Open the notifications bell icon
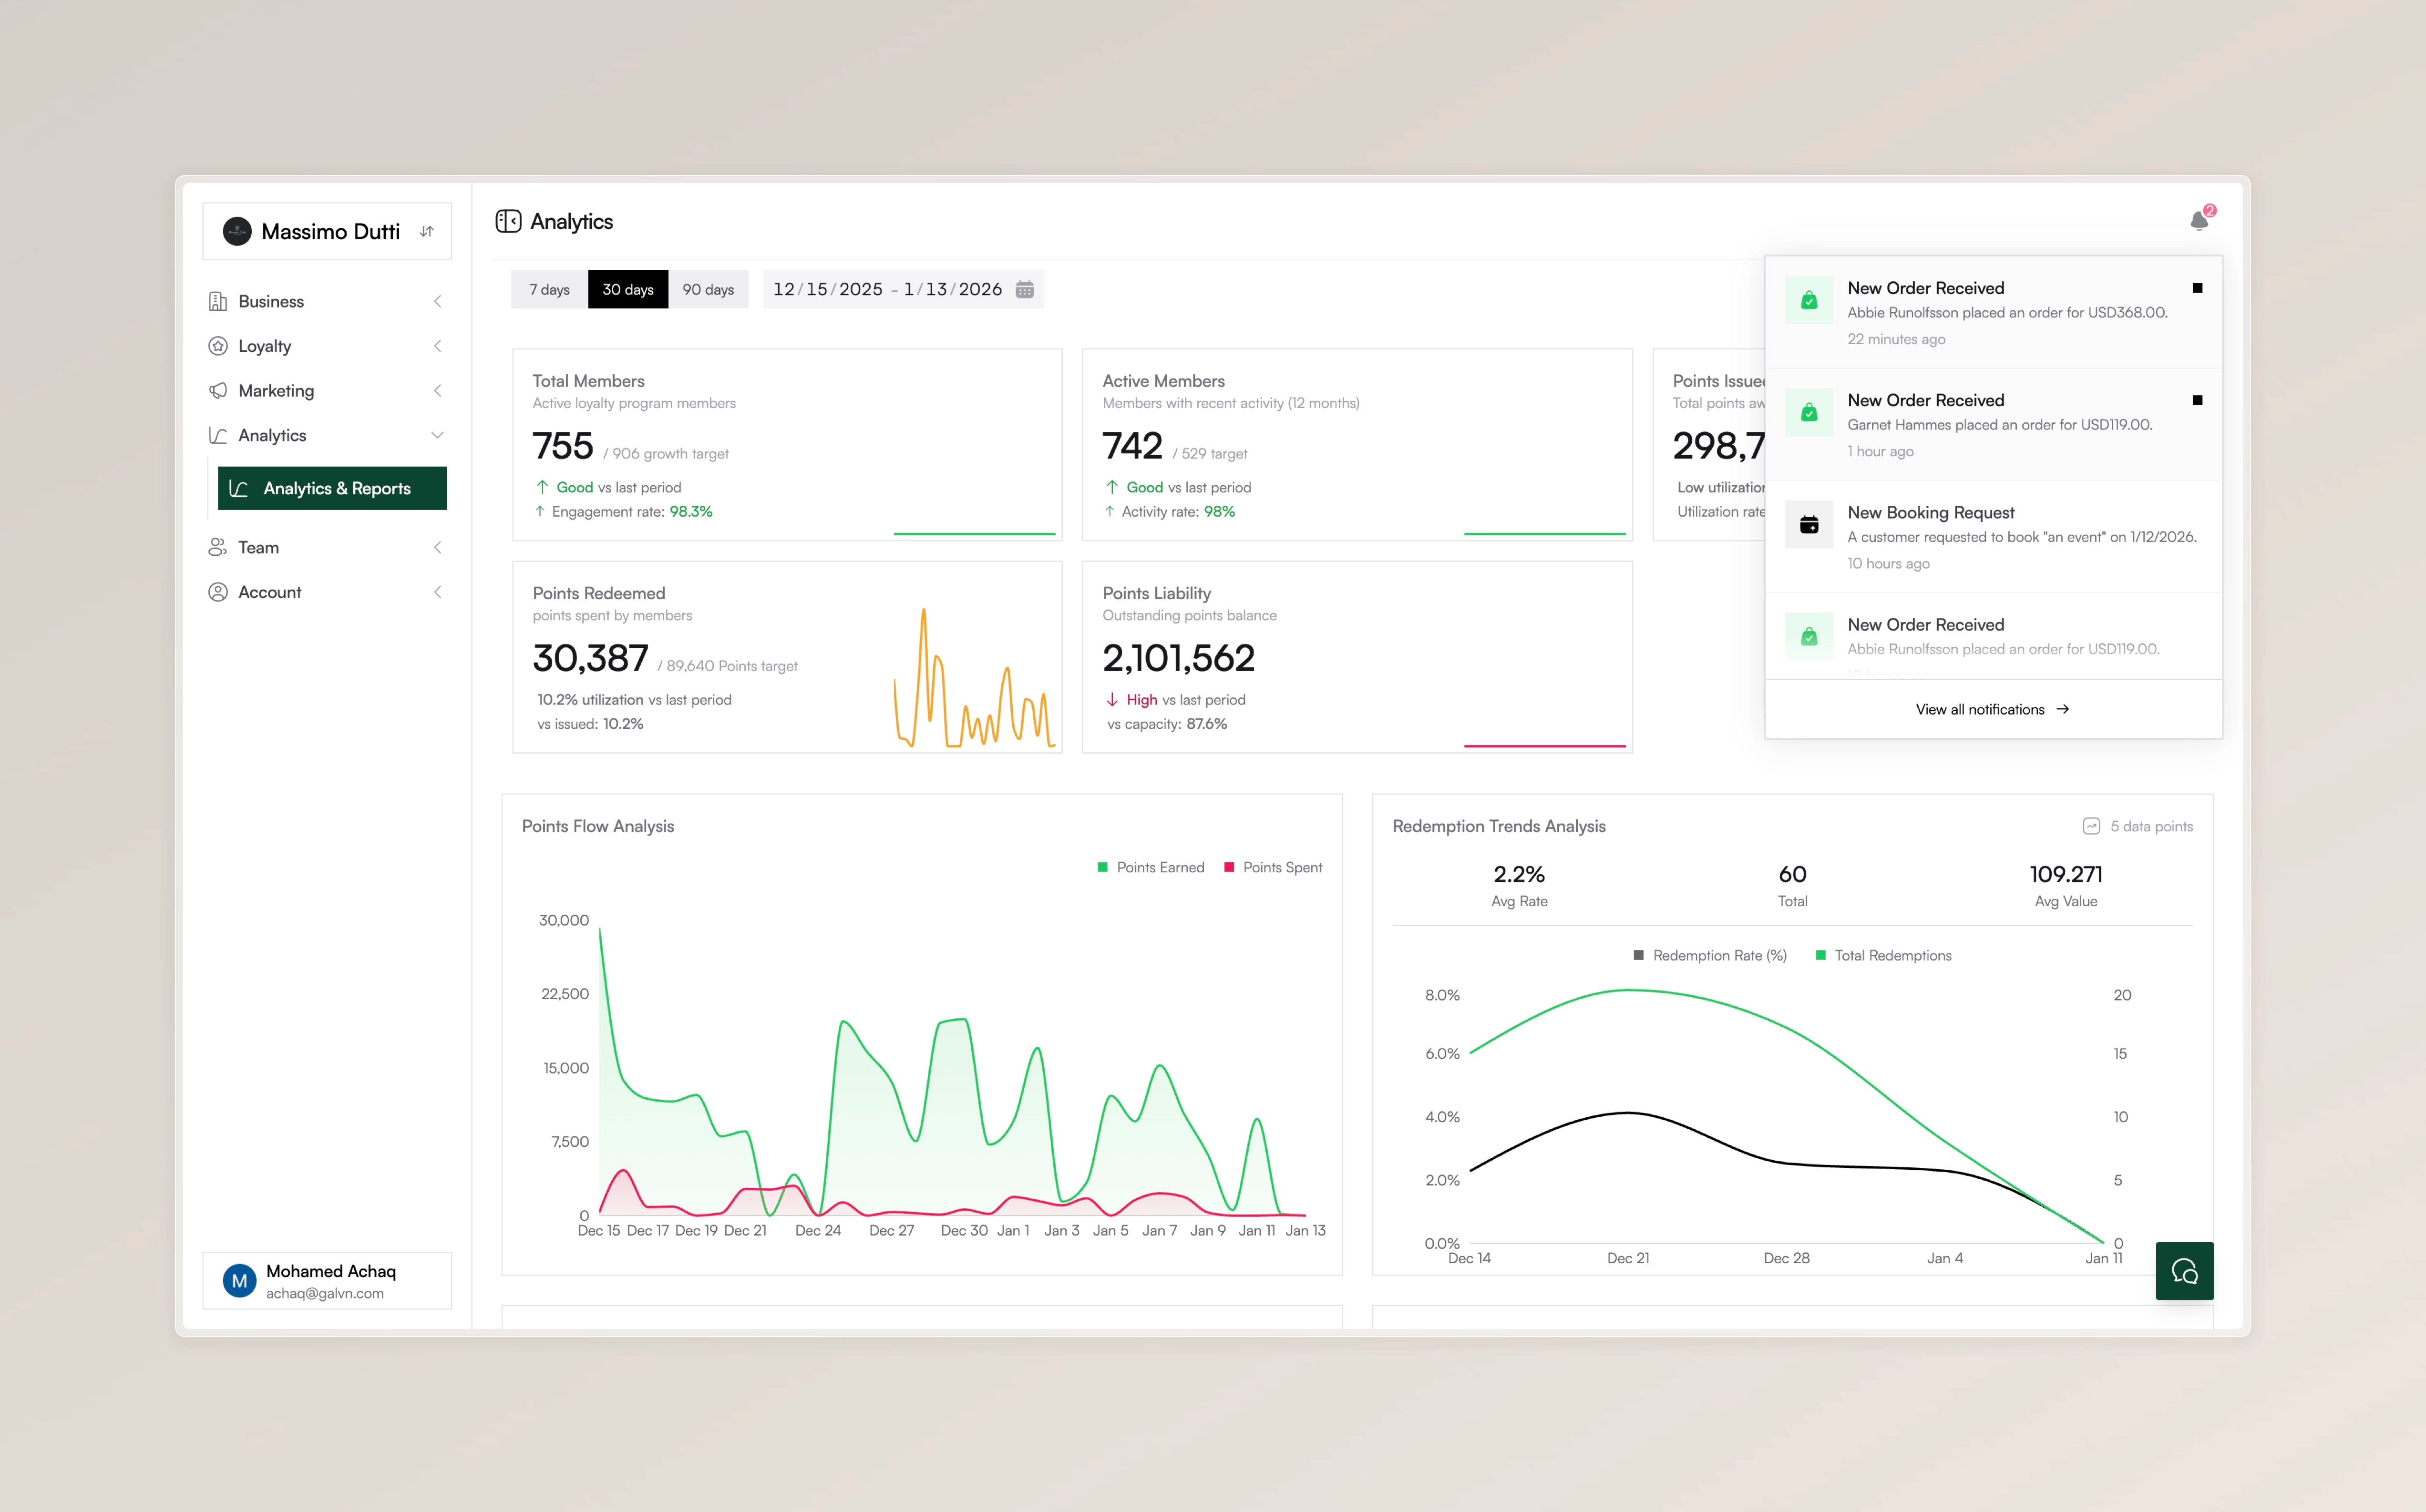Image resolution: width=2426 pixels, height=1512 pixels. pyautogui.click(x=2199, y=221)
